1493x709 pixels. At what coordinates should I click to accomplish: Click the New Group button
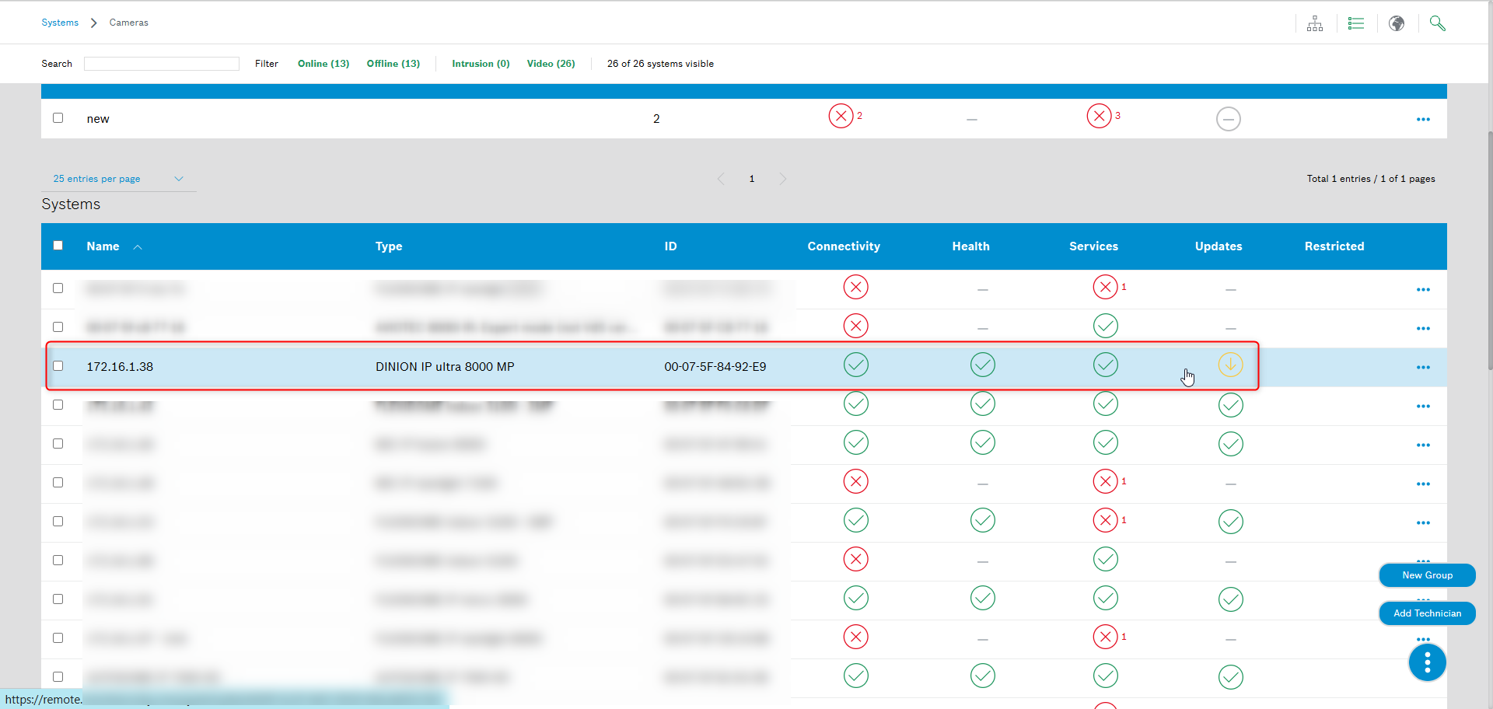[x=1427, y=575]
